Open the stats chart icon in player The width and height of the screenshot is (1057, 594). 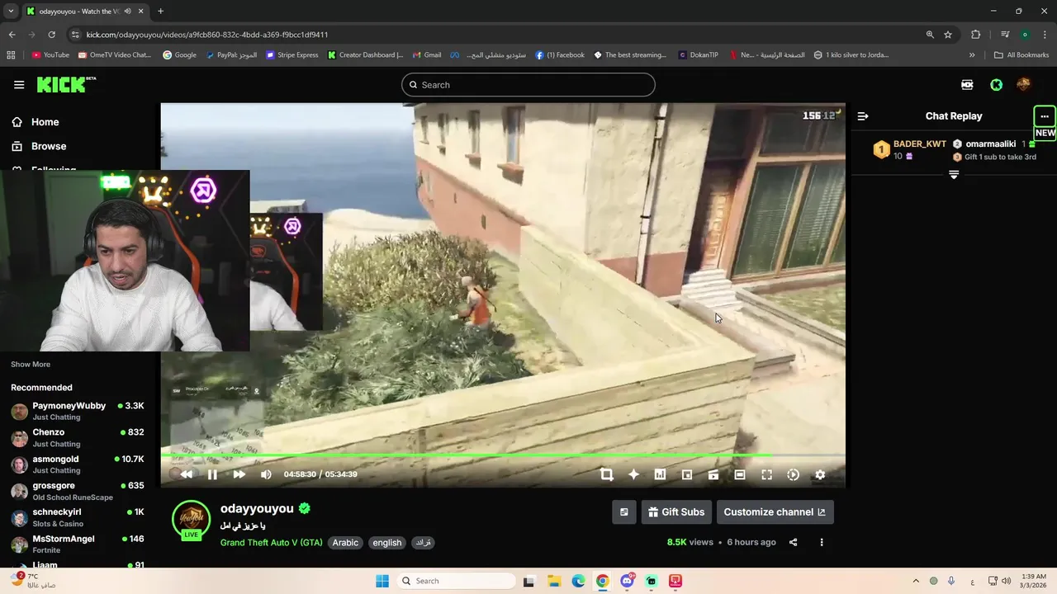(660, 474)
